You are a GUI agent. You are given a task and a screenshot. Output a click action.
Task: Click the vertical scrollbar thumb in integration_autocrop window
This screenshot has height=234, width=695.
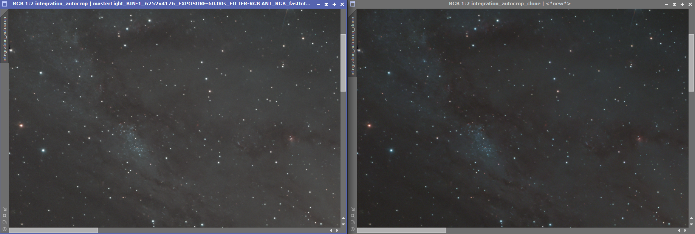click(343, 63)
